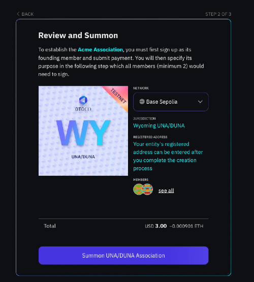Click the OtoCo logo on the card

coord(83,104)
